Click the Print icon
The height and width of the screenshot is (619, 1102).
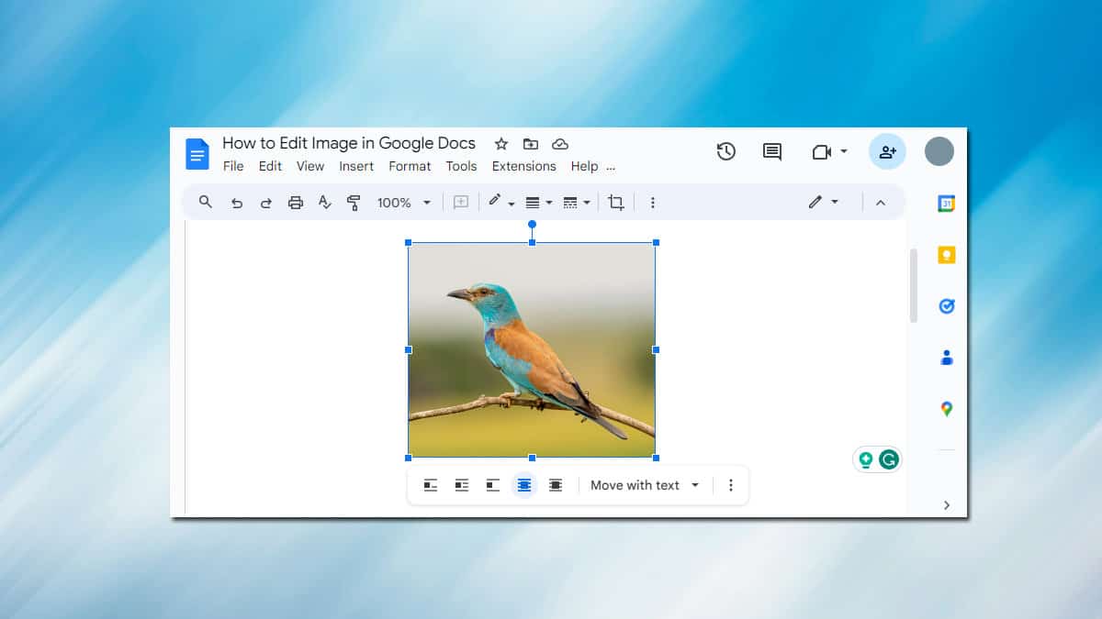point(295,202)
